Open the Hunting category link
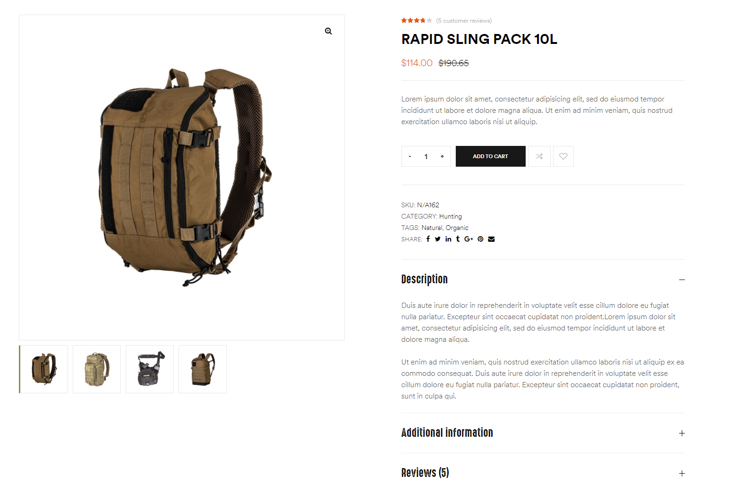This screenshot has height=484, width=733. tap(451, 216)
